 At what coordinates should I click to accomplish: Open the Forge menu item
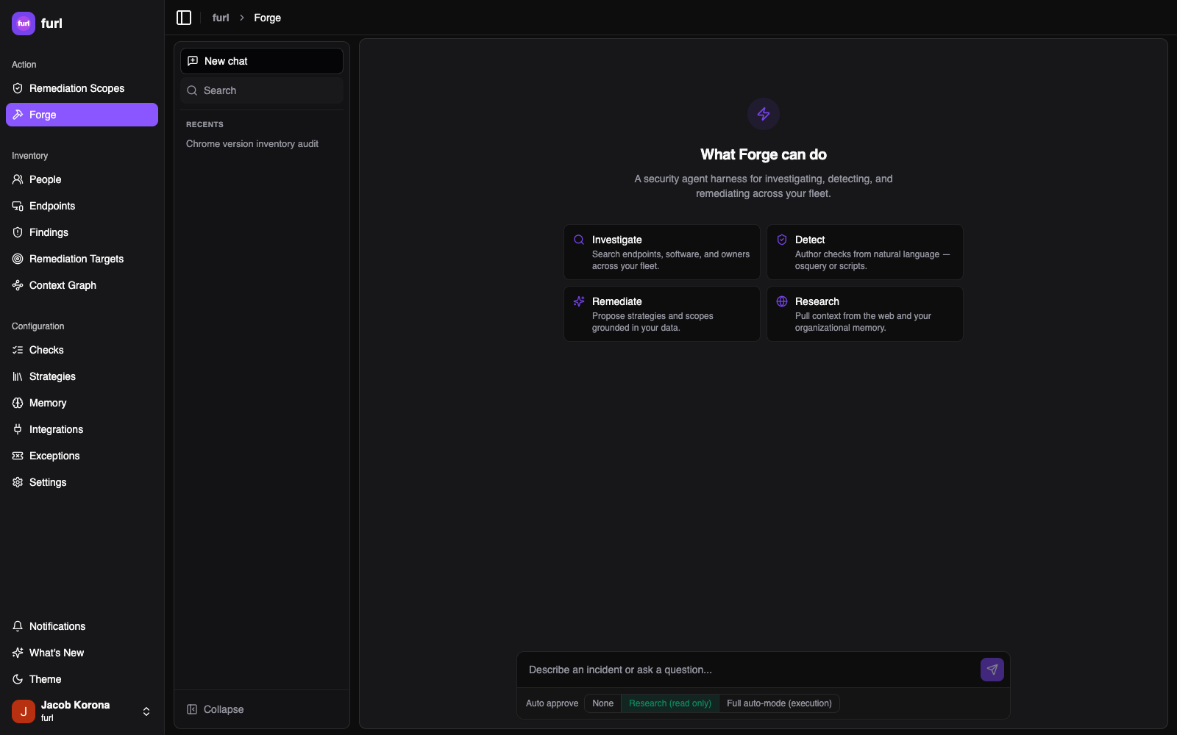82,115
